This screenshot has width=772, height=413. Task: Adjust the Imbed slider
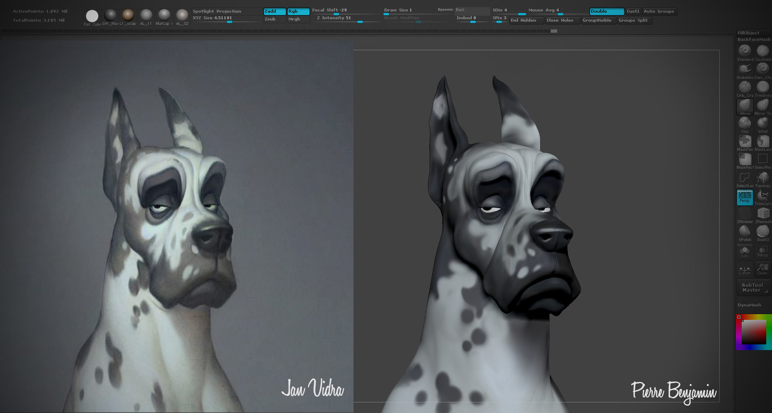[x=472, y=19]
